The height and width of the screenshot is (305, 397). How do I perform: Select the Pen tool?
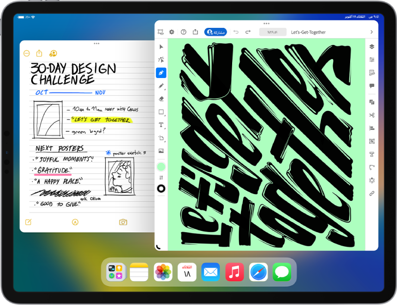[161, 73]
